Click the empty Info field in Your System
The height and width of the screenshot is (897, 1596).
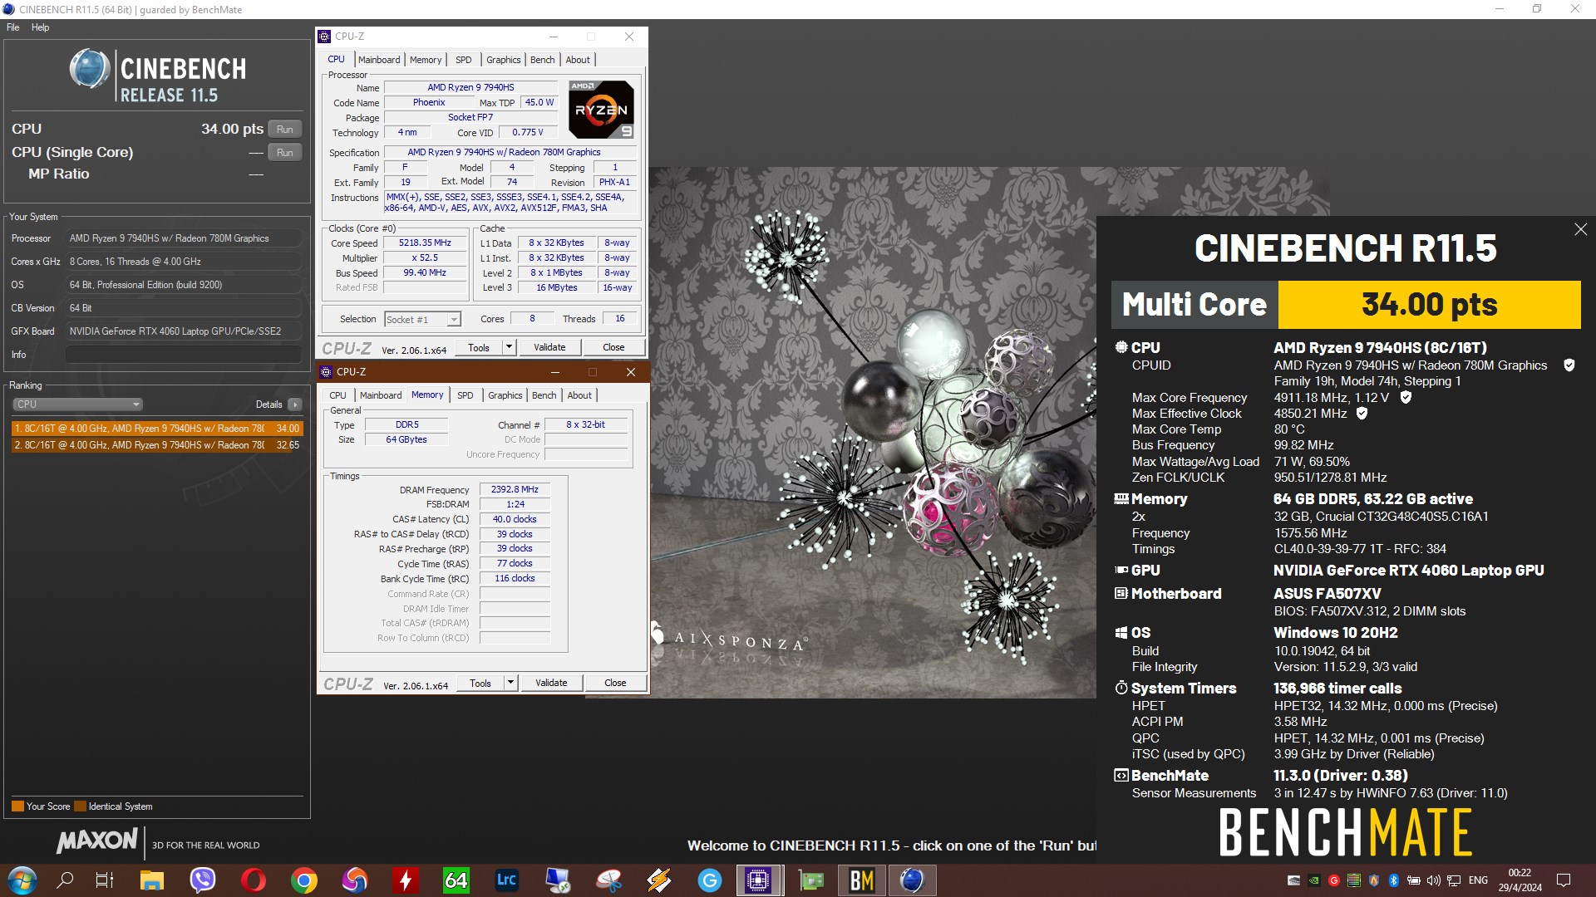(x=183, y=355)
